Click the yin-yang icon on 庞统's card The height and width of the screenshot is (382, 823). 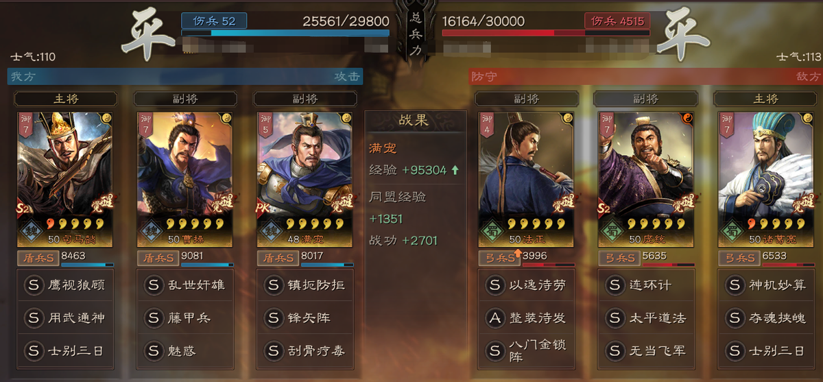tap(684, 119)
